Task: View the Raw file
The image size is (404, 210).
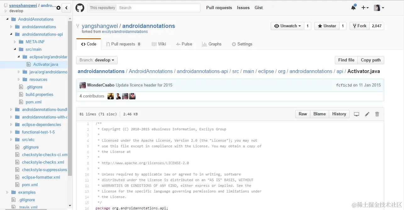Action: pos(303,114)
